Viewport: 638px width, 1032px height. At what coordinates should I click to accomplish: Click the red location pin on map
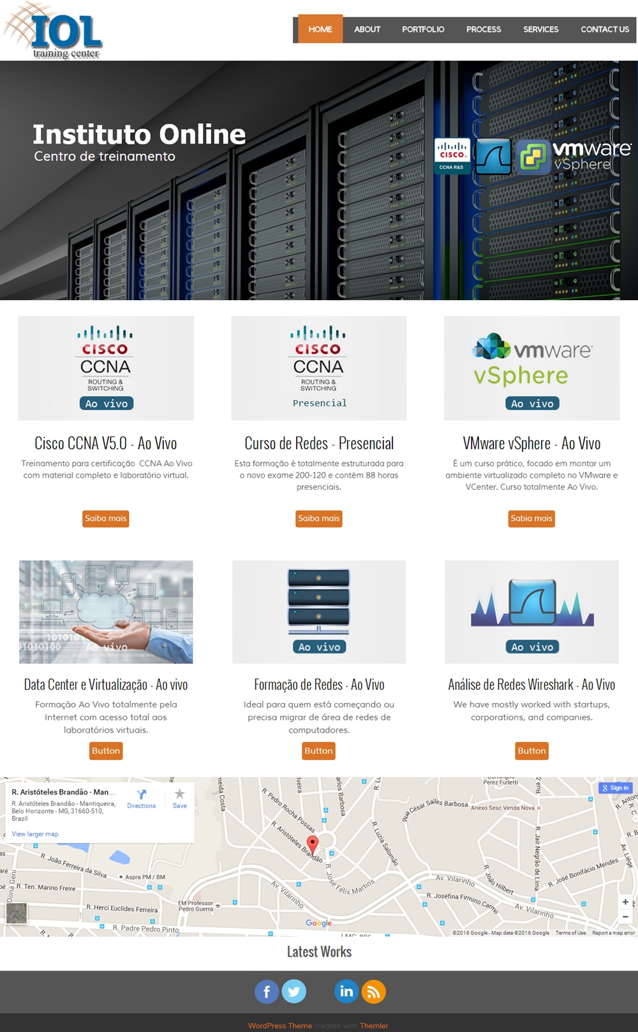coord(312,844)
